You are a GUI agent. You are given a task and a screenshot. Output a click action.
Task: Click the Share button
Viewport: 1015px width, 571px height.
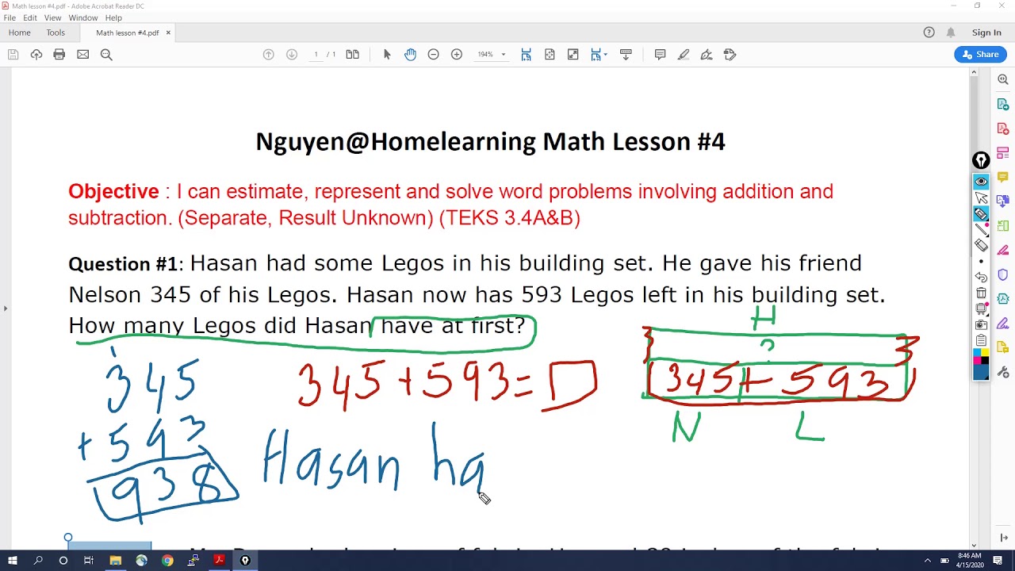(981, 55)
